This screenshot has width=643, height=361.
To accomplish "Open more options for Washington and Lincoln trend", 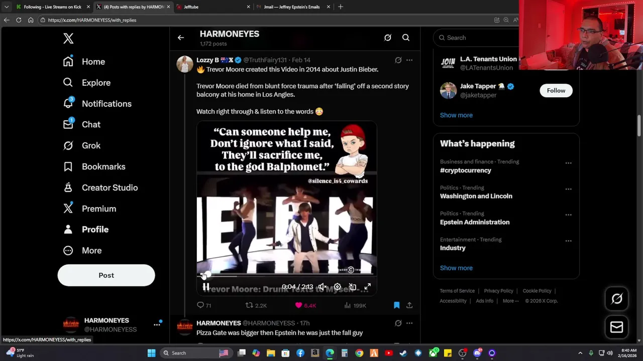I will 568,189.
